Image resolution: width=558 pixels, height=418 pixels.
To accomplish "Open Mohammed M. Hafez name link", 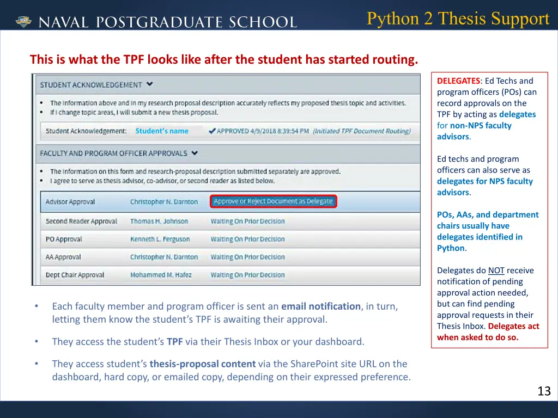I will [x=161, y=275].
